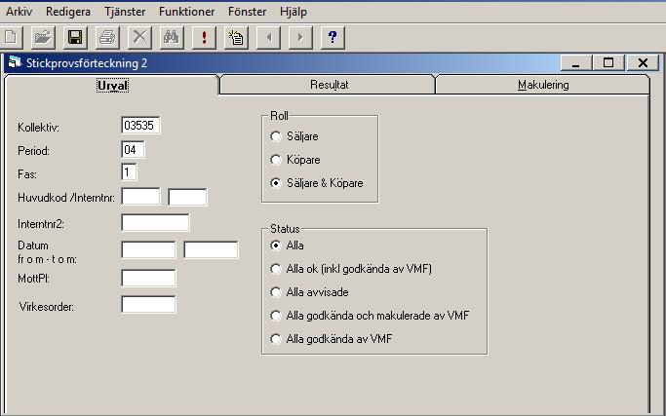The height and width of the screenshot is (416, 666).
Task: Click the new list document icon
Action: [236, 38]
